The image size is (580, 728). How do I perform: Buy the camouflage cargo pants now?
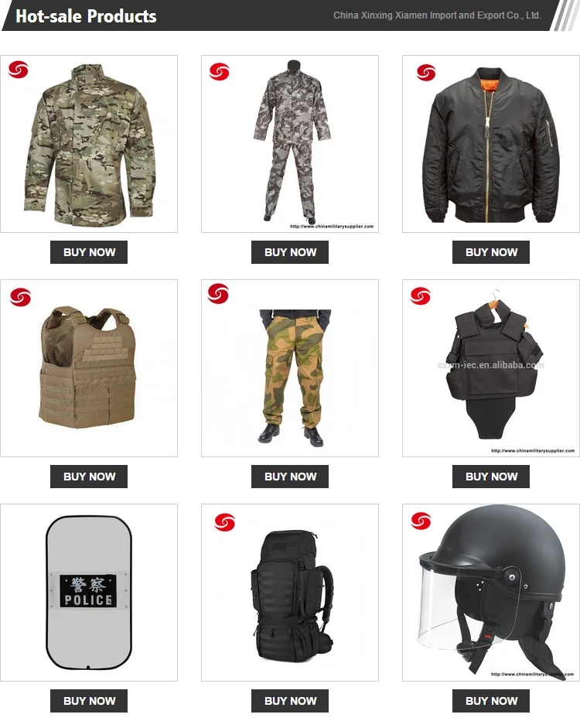pos(290,477)
